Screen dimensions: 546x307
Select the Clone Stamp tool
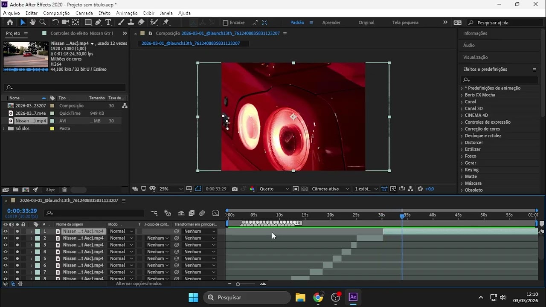[131, 22]
